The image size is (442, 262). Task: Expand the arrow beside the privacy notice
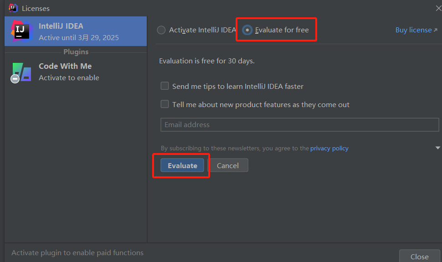437,148
